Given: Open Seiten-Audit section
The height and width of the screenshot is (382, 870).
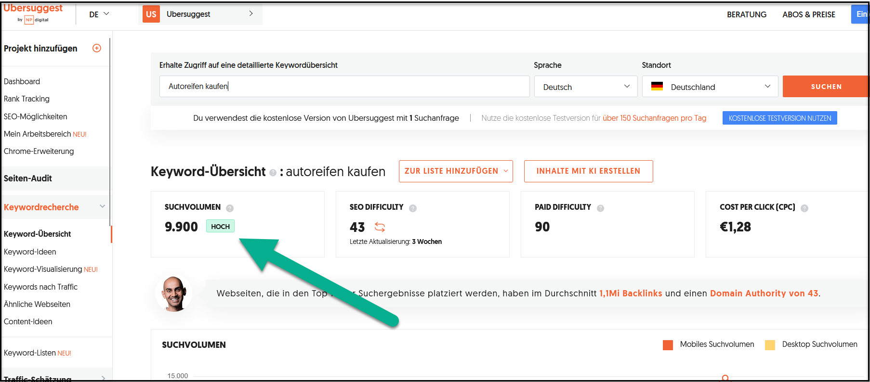Looking at the screenshot, I should (x=28, y=178).
